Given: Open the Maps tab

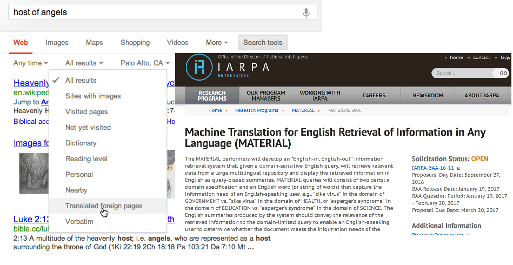Looking at the screenshot, I should [94, 43].
